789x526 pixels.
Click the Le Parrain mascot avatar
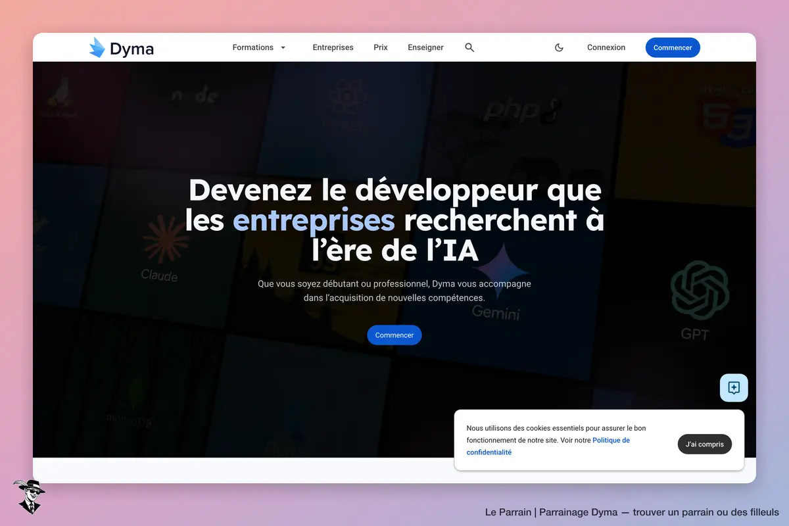(x=29, y=496)
